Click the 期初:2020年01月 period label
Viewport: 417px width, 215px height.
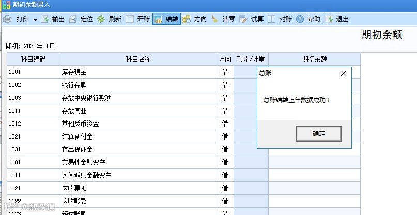[x=30, y=47]
